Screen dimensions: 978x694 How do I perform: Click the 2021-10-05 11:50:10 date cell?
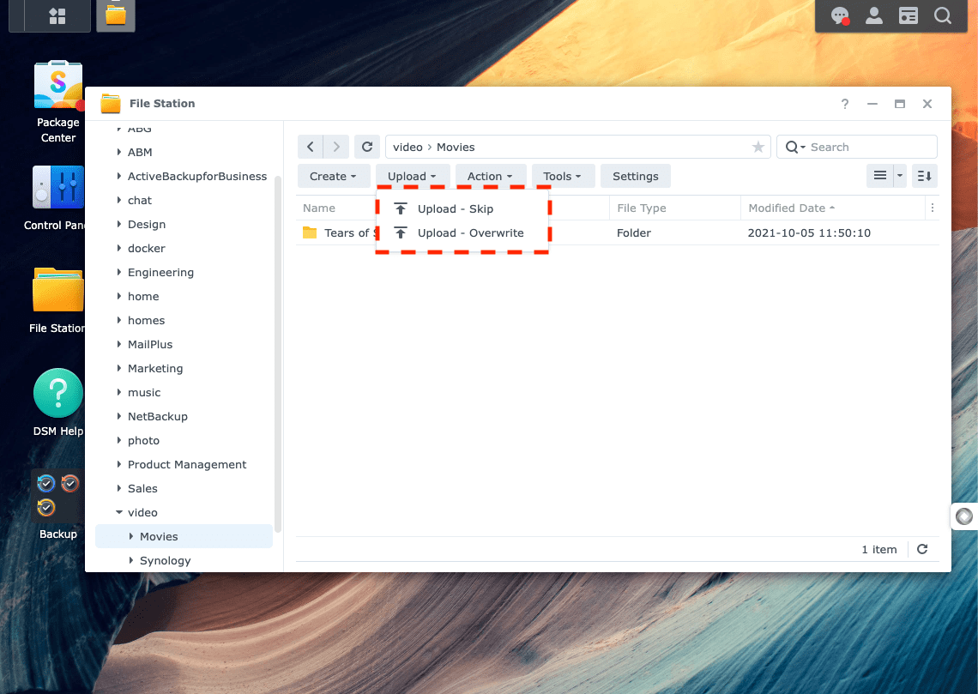[809, 232]
